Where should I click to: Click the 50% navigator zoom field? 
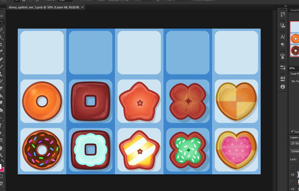[292, 68]
